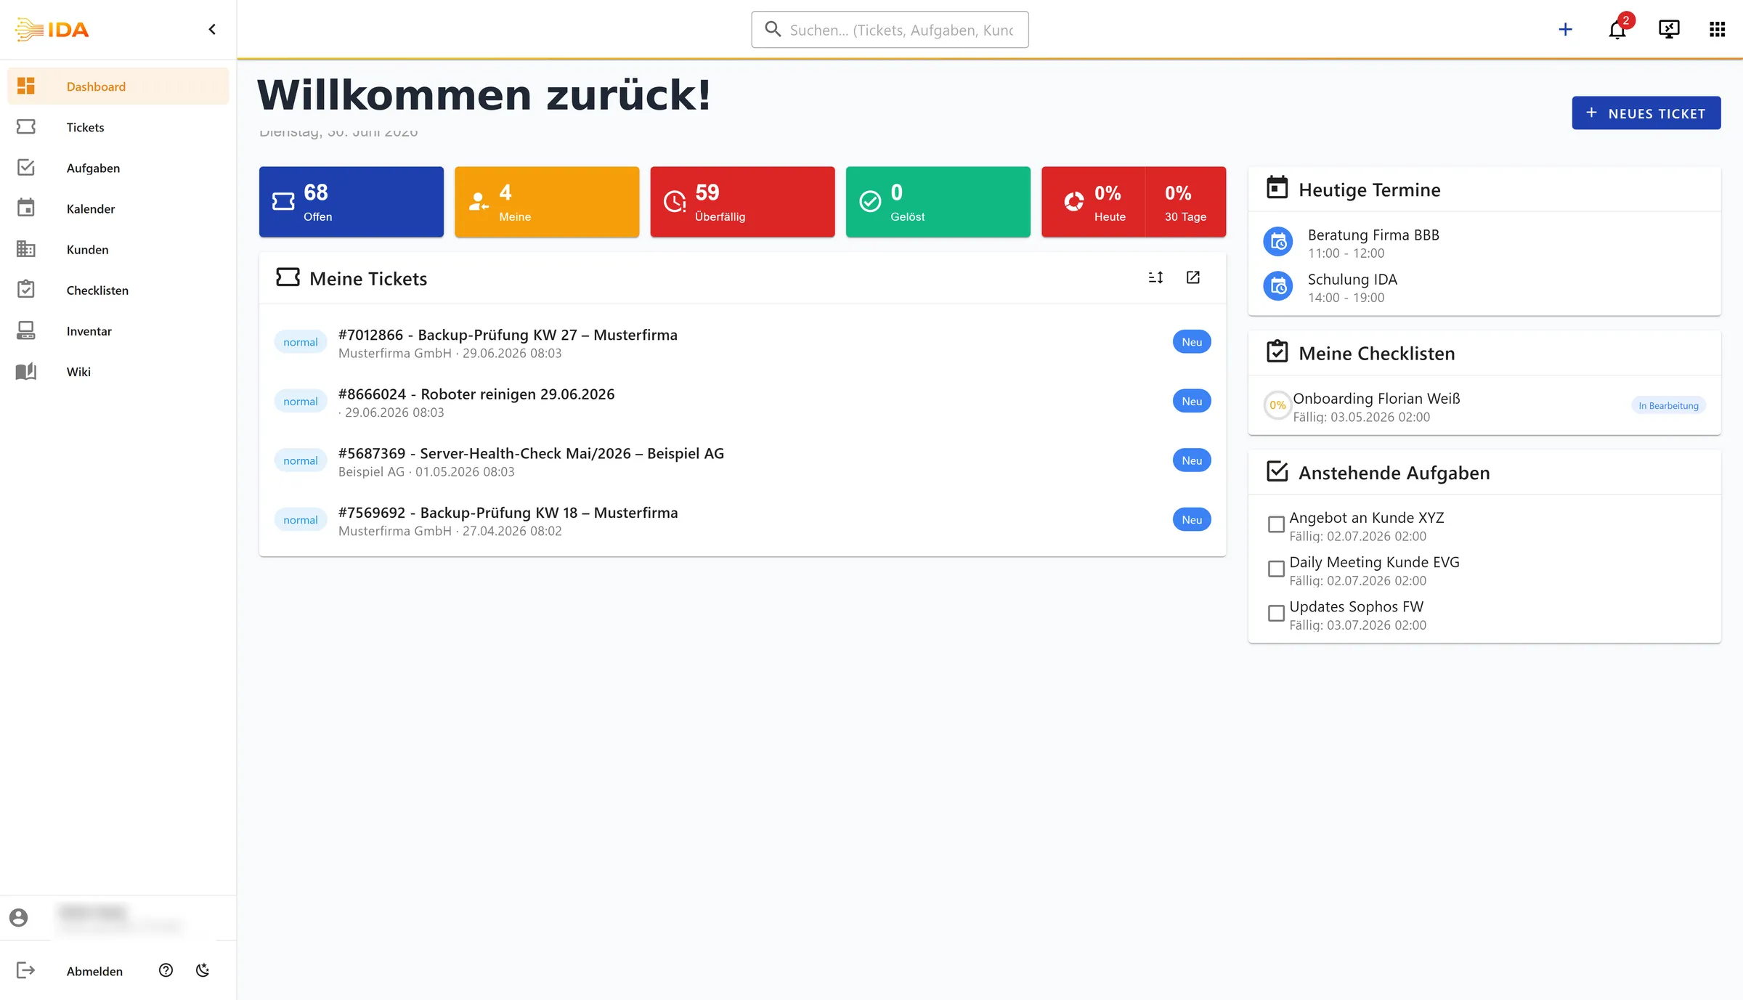Sort Meine Tickets list

[1156, 277]
